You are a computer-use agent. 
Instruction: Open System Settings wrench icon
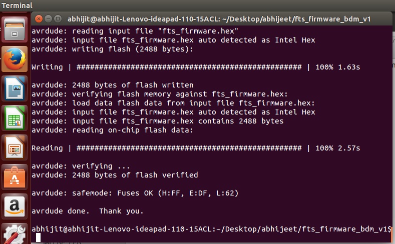pyautogui.click(x=15, y=233)
